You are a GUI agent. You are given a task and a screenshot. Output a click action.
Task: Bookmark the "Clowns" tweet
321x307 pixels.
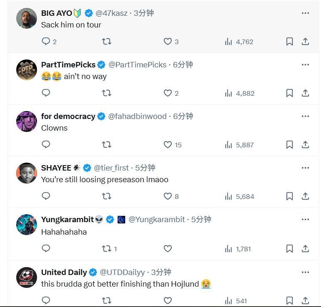[x=289, y=144]
